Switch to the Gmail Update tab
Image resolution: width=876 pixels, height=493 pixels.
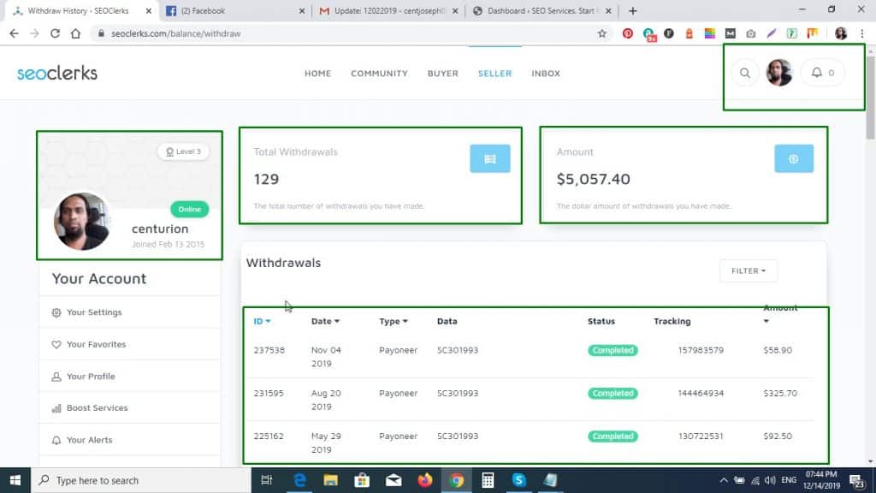tap(388, 10)
